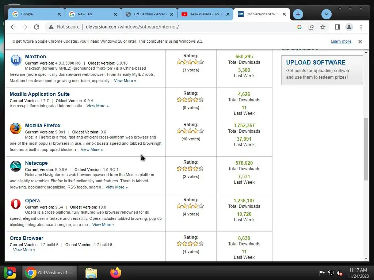Close the Google tab
The image size is (374, 280).
59,14
